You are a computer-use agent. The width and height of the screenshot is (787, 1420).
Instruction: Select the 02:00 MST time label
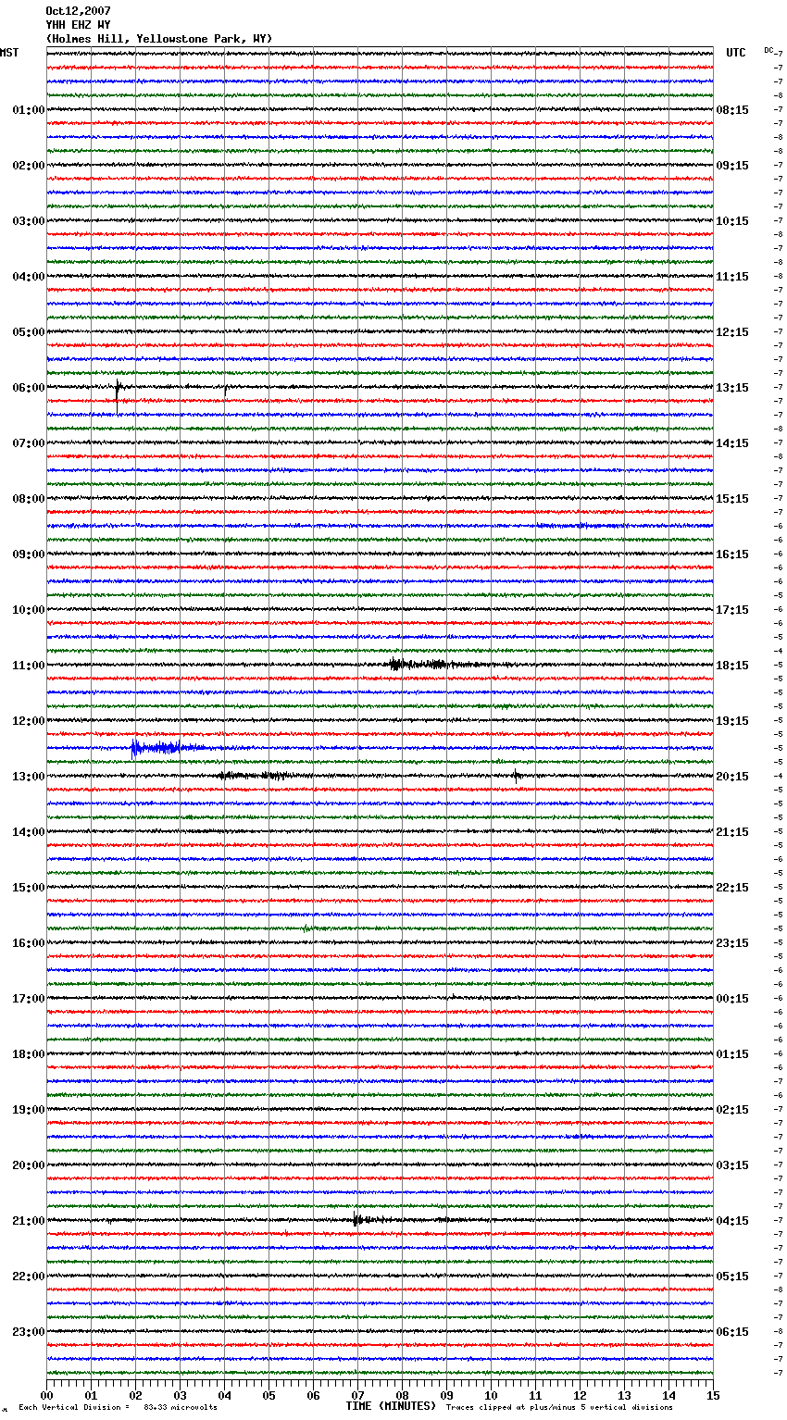point(29,166)
